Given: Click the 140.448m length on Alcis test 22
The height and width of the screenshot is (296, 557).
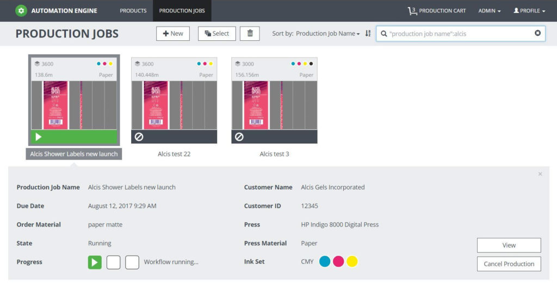Looking at the screenshot, I should click(147, 75).
